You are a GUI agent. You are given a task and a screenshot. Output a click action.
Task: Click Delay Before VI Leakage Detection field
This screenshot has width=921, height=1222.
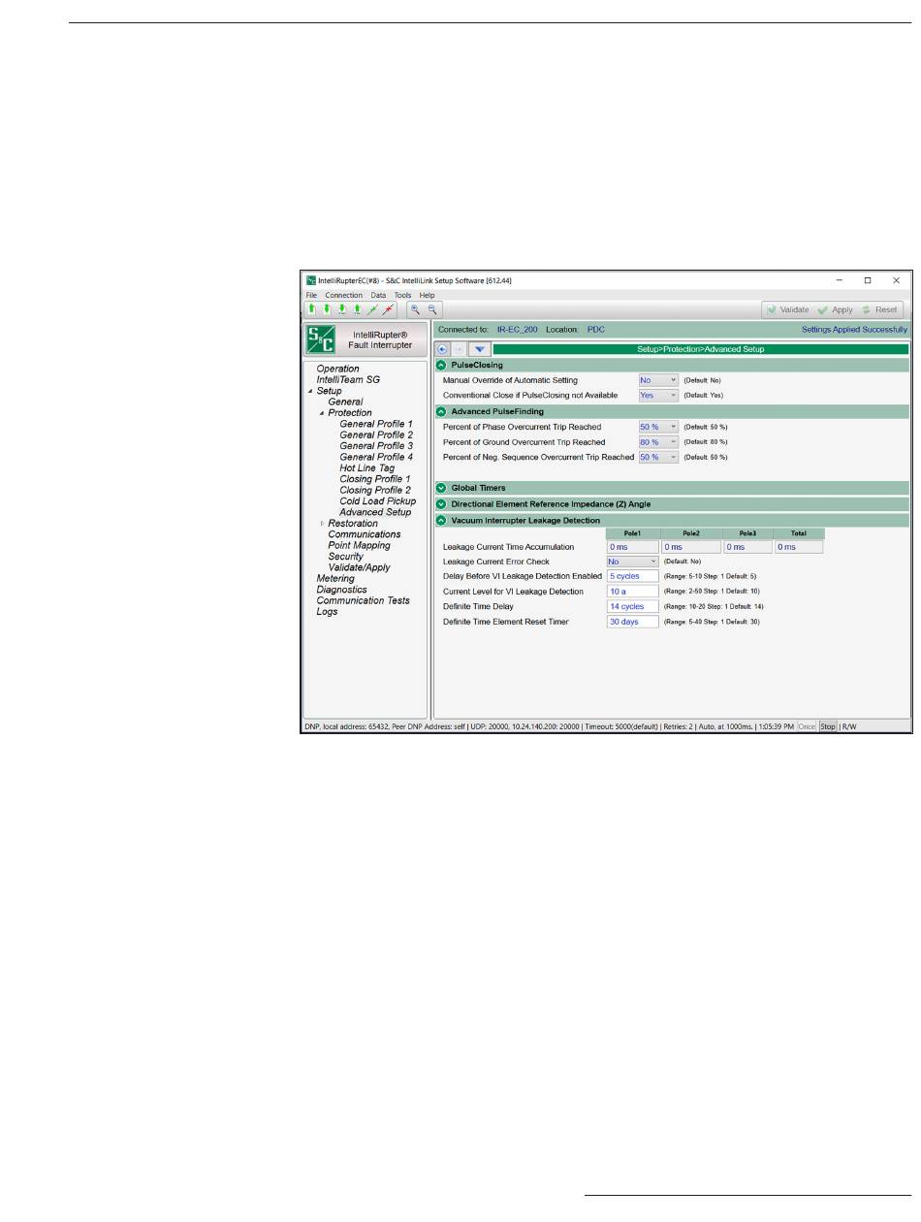pos(632,576)
